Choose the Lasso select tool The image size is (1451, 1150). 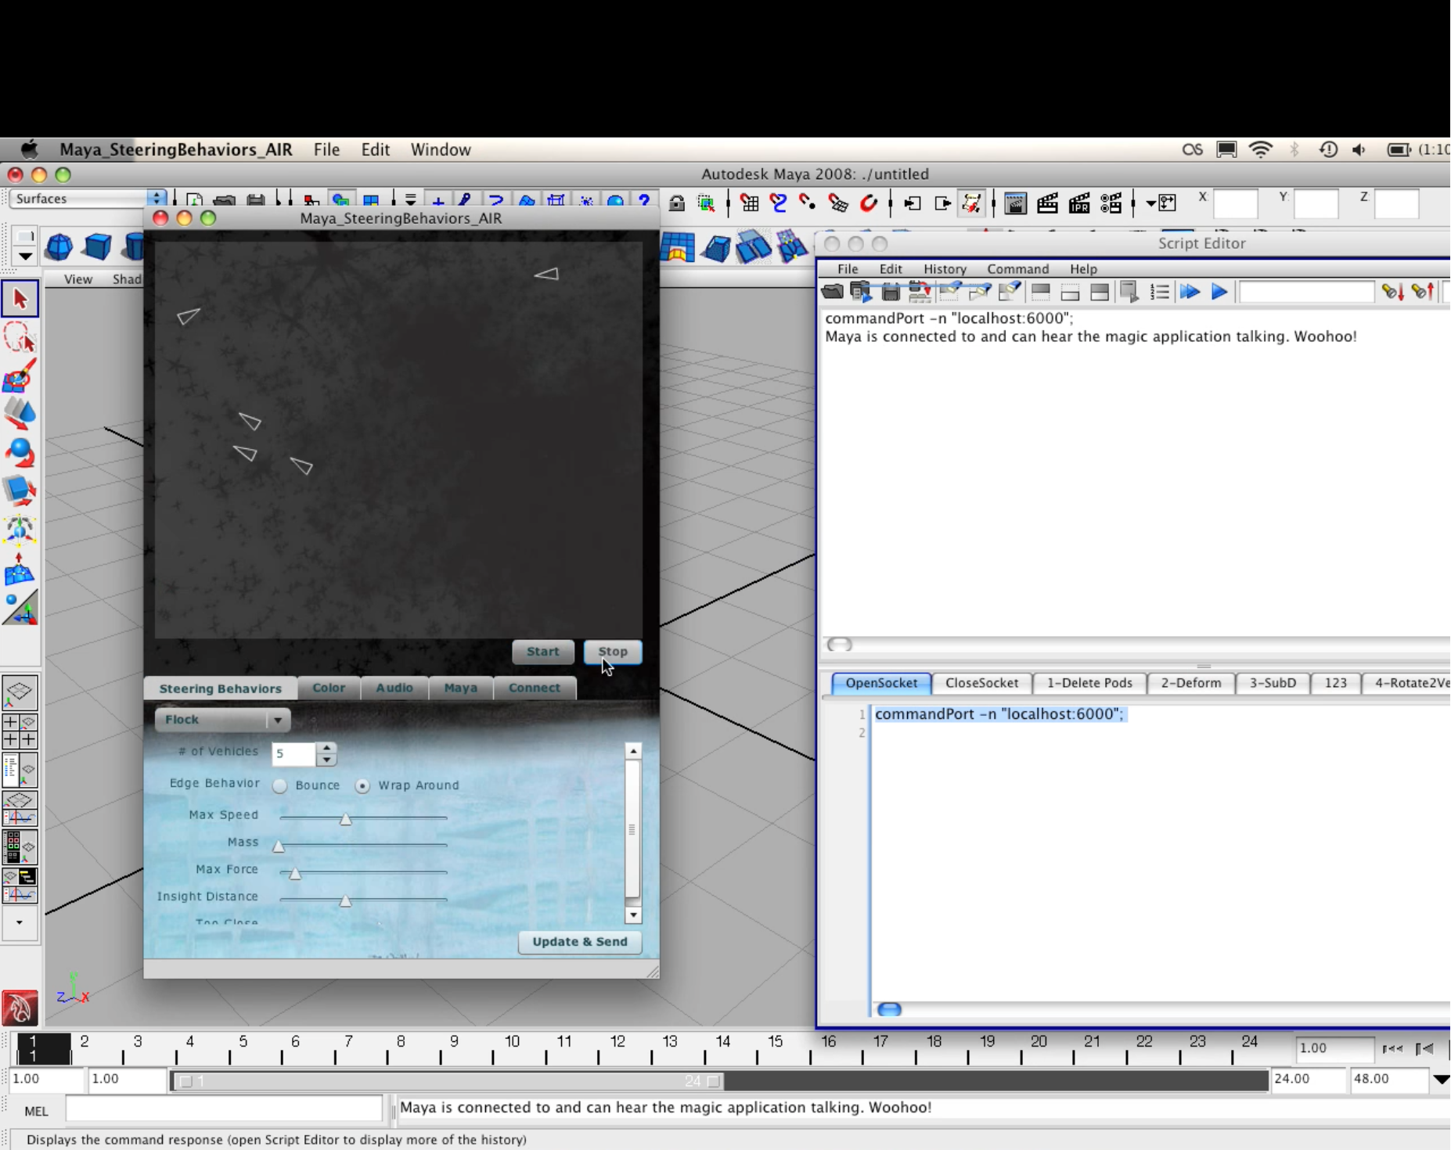20,339
